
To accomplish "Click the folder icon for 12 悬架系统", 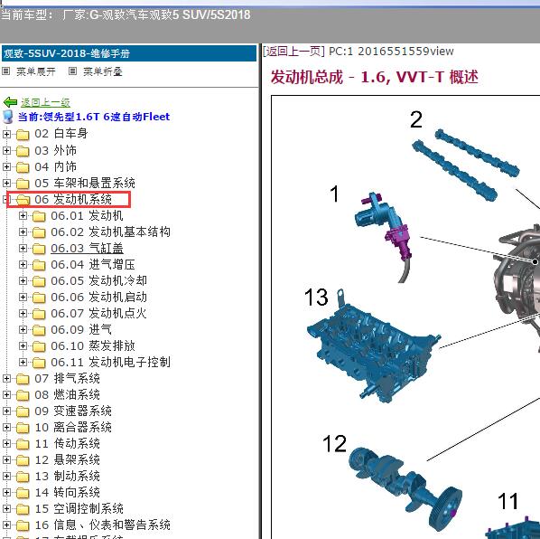I will coord(23,460).
